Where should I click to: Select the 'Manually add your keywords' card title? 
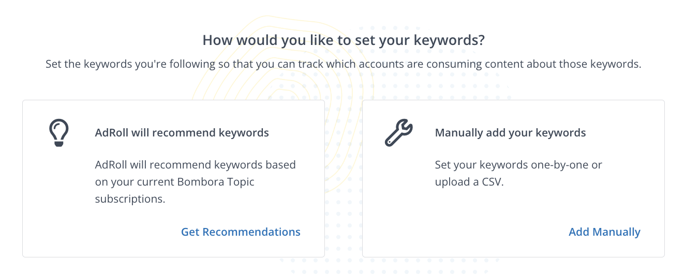click(510, 133)
